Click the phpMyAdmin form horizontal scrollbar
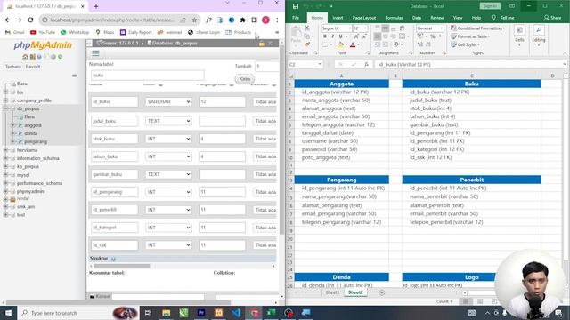 click(121, 267)
